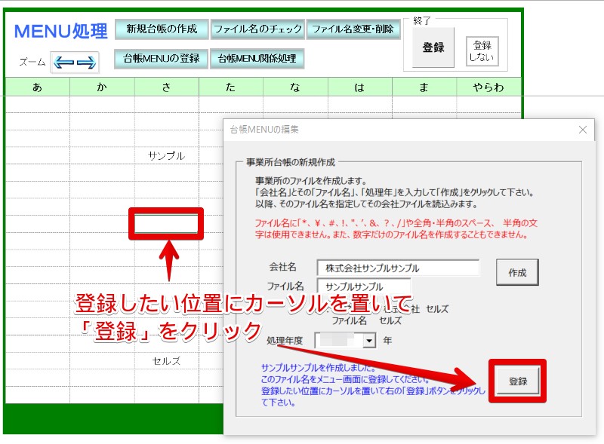Click the セルズ cell entry

(166, 361)
